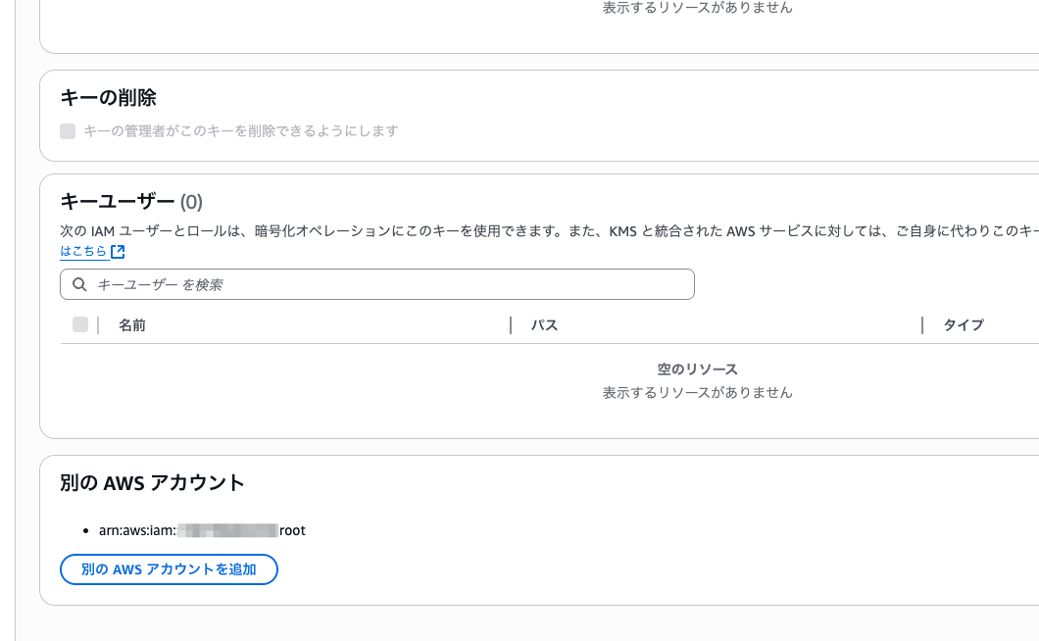Select the 名前 column header
The height and width of the screenshot is (641, 1039).
[x=133, y=324]
